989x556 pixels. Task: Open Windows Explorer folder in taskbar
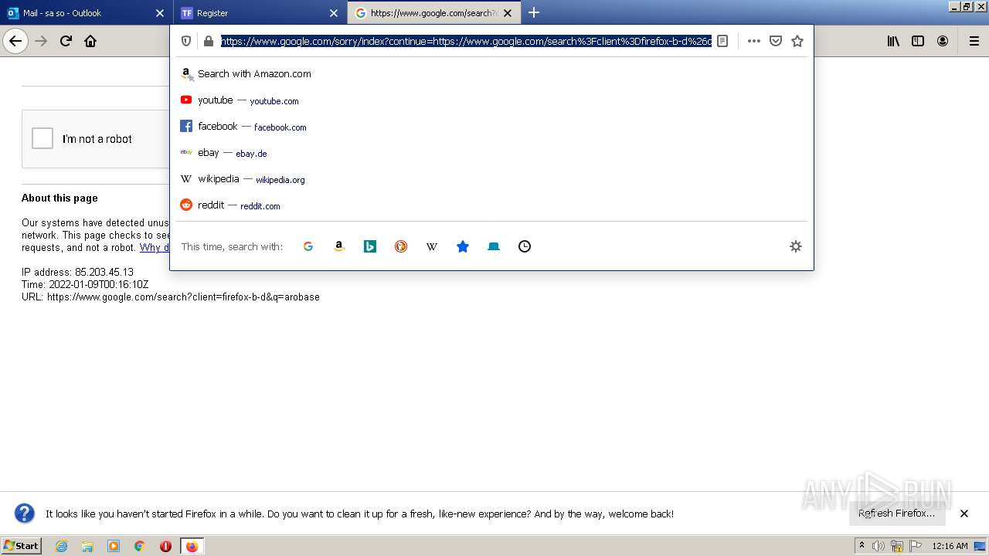[87, 546]
